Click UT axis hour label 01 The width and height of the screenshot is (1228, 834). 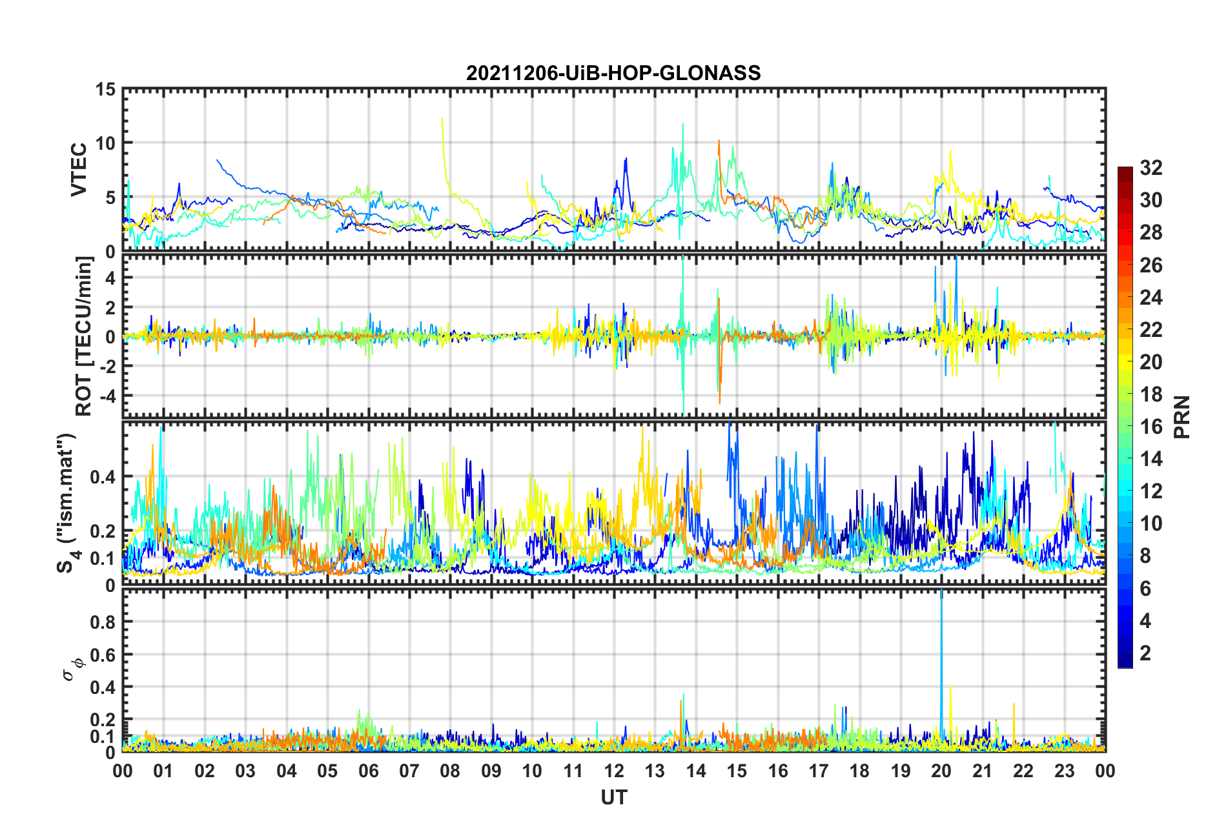pos(163,771)
